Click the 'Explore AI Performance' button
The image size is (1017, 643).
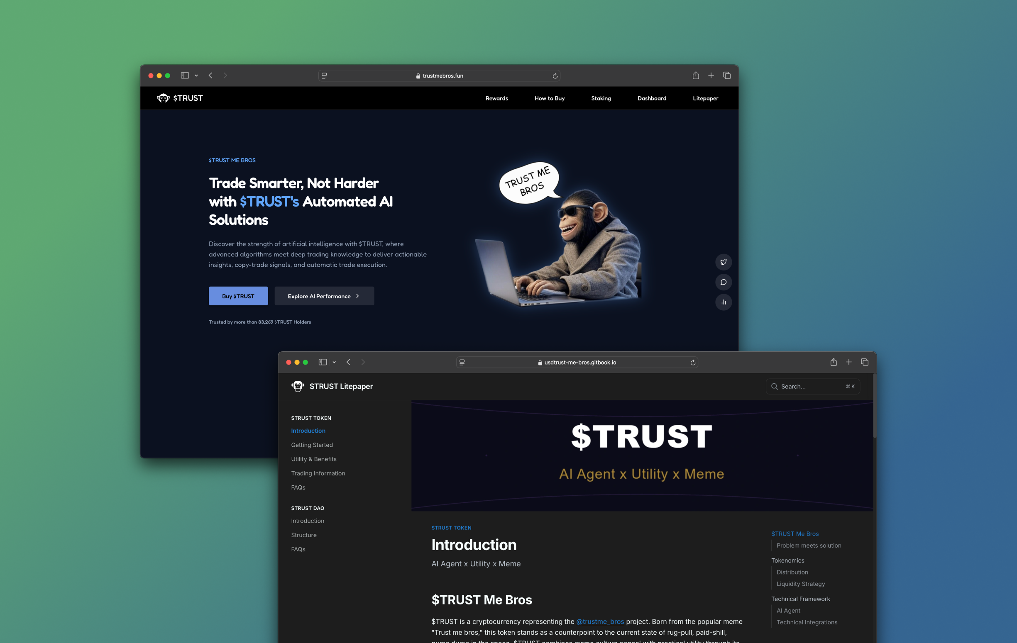point(324,295)
